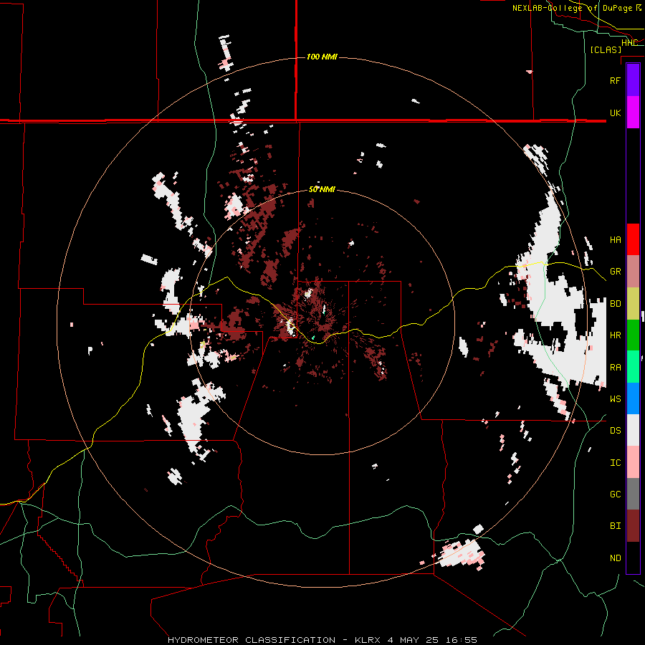Viewport: 645px width, 645px height.
Task: Click the ND legend label
Action: tap(616, 558)
